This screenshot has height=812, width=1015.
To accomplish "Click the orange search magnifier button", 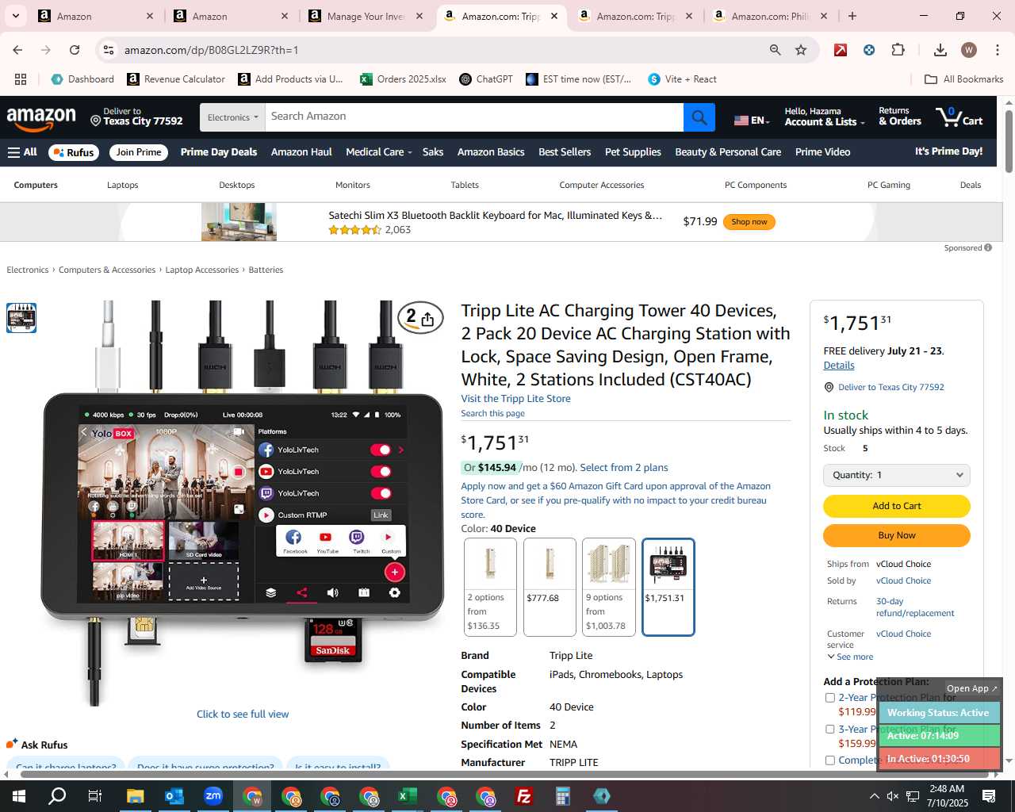I will (x=699, y=117).
